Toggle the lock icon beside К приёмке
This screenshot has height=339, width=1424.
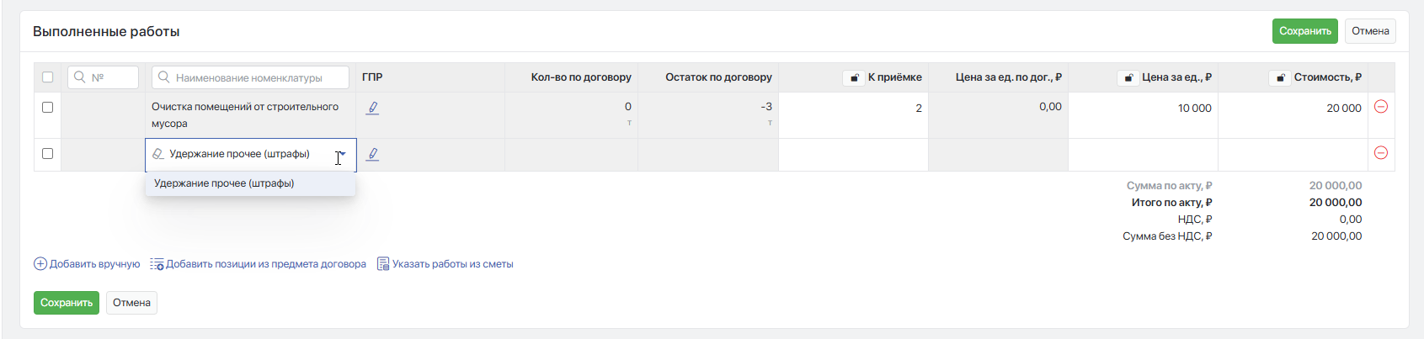tap(854, 77)
